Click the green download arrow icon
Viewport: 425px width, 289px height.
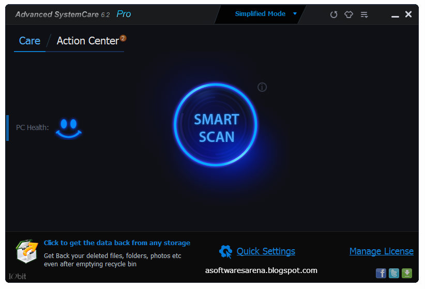pos(406,273)
